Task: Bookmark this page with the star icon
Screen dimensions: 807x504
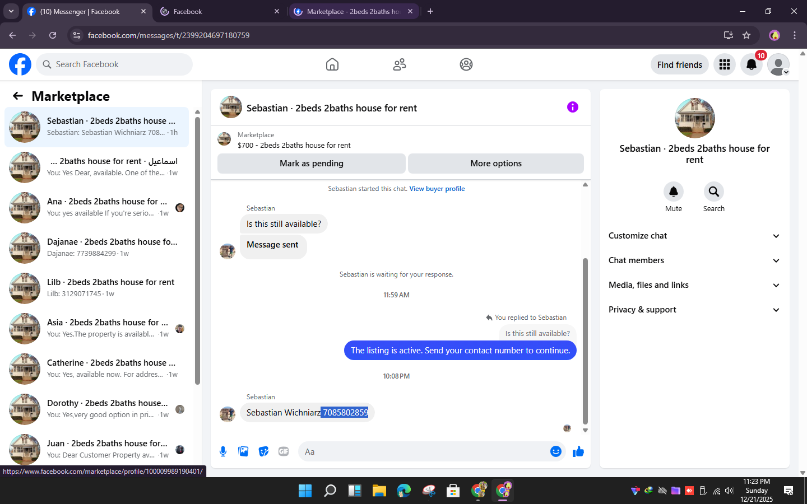Action: pos(746,35)
